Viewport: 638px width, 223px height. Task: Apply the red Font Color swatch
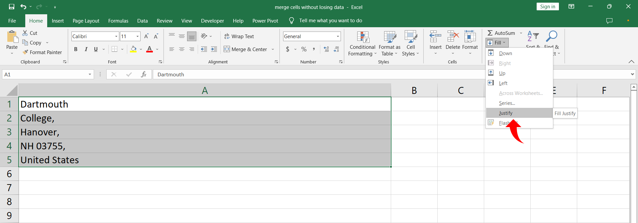pyautogui.click(x=150, y=49)
